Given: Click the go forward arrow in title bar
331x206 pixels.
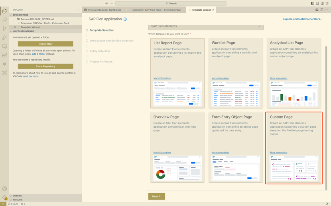Looking at the screenshot, I should (x=111, y=3).
